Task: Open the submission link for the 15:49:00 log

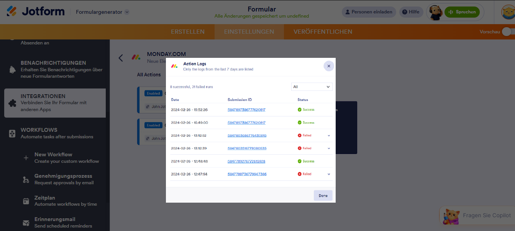Action: 246,123
